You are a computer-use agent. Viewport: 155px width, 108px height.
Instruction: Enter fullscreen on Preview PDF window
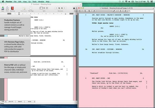pos(154,8)
